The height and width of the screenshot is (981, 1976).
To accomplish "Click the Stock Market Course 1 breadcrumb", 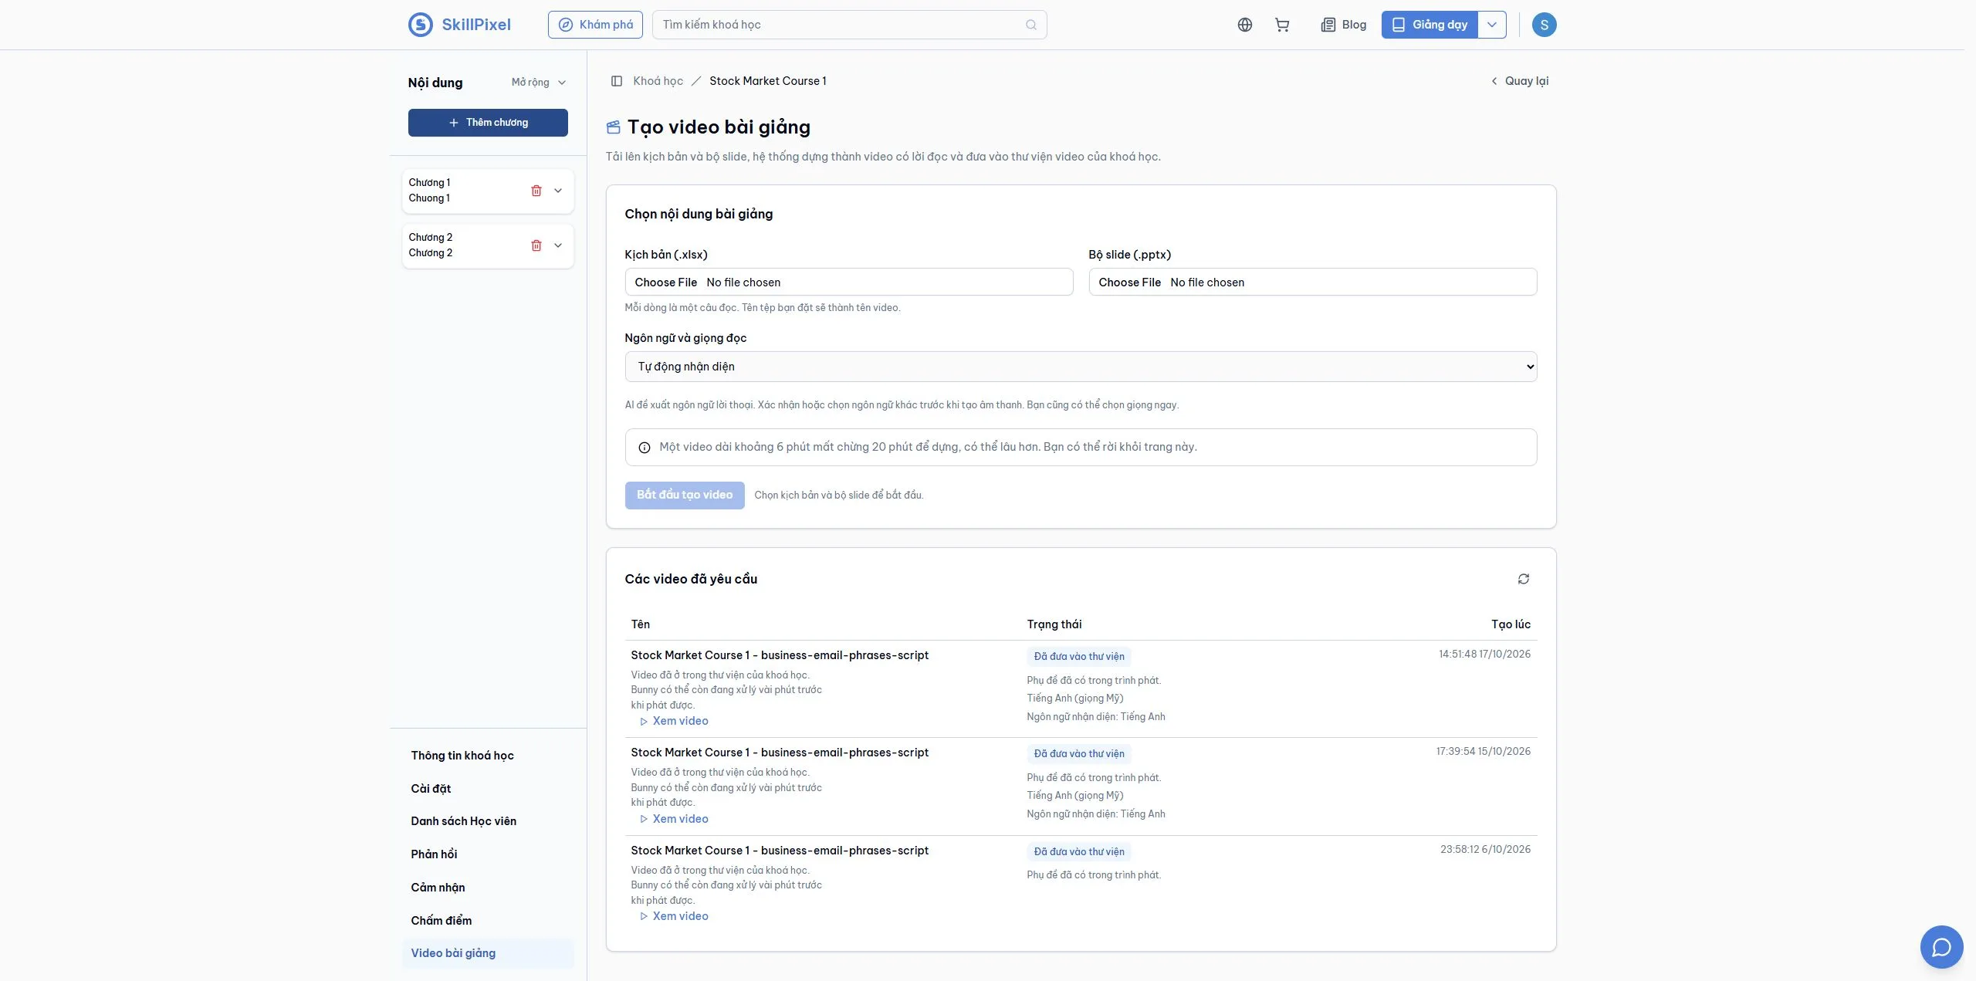I will [x=767, y=81].
